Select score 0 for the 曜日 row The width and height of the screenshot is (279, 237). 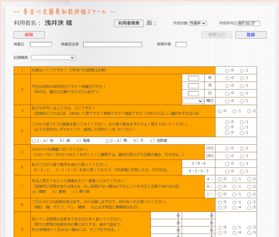point(227,101)
